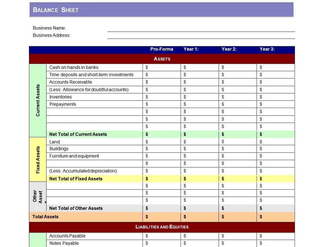Screen dimensions: 320x247
Task: Select the Assets section header row
Action: 162,59
